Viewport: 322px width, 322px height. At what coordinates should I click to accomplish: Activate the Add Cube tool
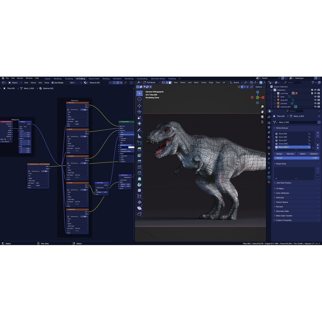coord(140,143)
